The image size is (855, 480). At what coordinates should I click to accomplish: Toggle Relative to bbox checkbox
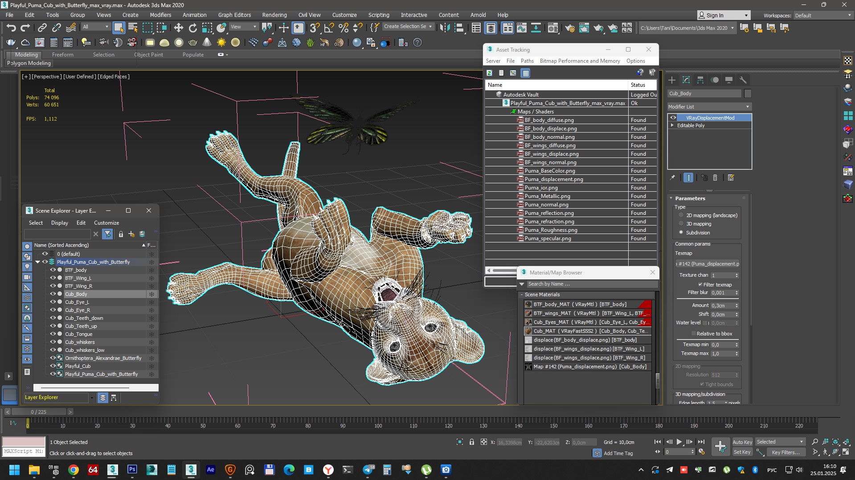694,334
